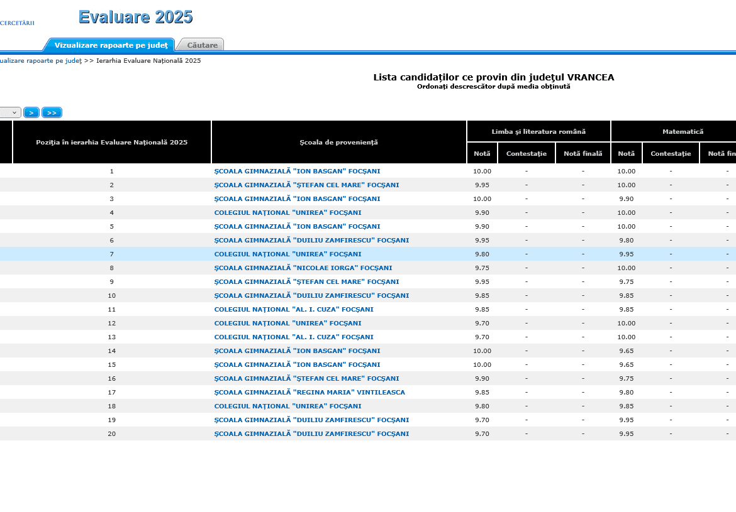
Task: Open Școala Gimnazială Nicolae Iorga Focșani link
Action: click(x=303, y=268)
